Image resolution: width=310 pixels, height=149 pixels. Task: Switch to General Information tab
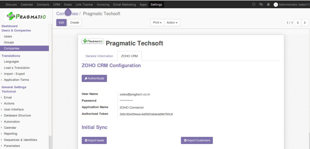click(99, 56)
